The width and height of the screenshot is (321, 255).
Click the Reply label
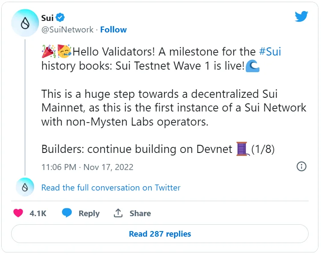tap(89, 213)
